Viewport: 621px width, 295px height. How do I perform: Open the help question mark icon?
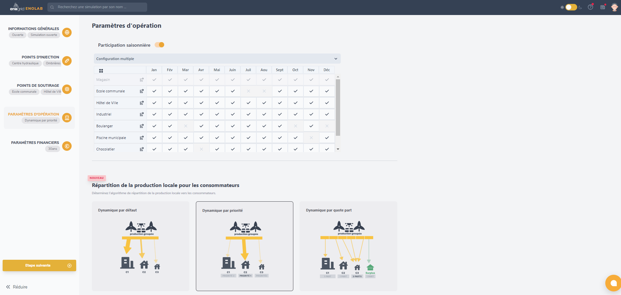click(x=590, y=7)
